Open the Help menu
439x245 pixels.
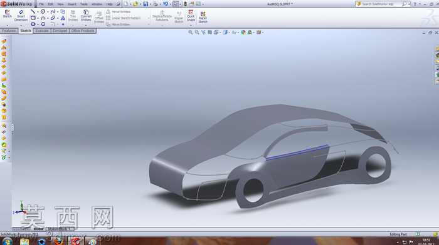[110, 4]
